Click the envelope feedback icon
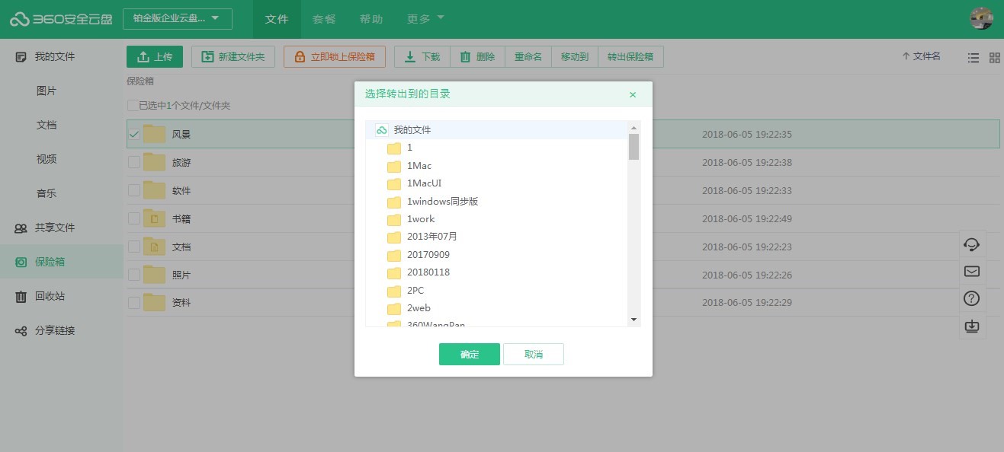This screenshot has height=452, width=1004. (972, 272)
